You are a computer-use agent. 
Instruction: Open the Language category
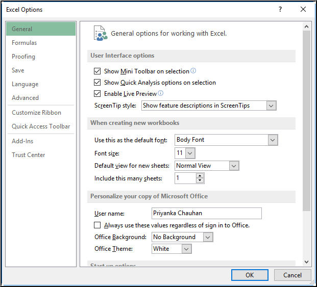41,84
